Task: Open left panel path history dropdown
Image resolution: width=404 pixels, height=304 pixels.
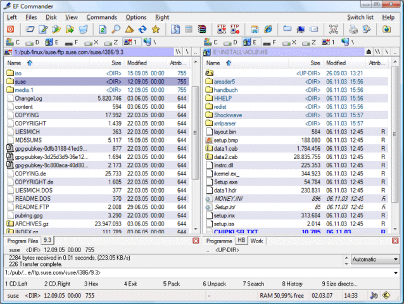Action: (x=196, y=53)
